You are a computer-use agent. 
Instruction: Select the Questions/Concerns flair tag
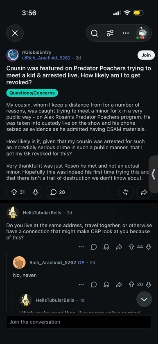click(x=32, y=93)
